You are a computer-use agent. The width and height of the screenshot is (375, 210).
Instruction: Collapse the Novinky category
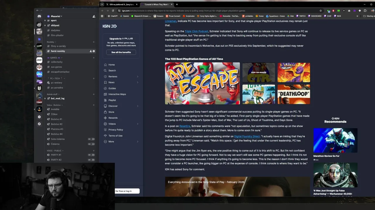(51, 42)
